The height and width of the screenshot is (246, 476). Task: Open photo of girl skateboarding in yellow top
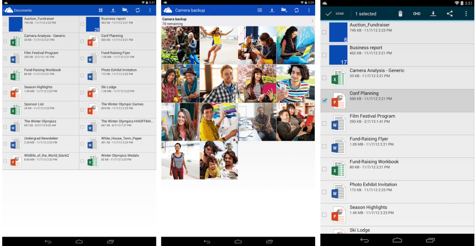click(218, 45)
